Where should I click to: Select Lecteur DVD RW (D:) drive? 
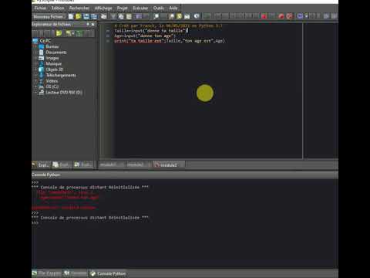64,92
